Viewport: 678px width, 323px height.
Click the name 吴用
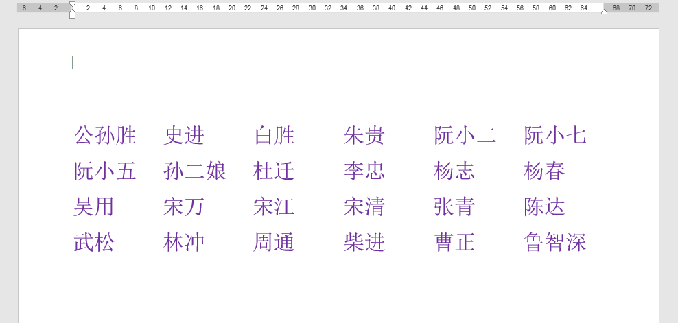[94, 206]
